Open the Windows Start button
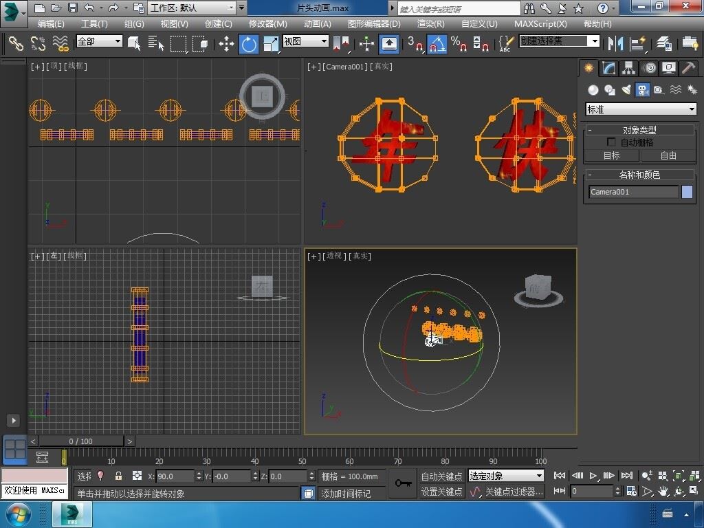704x528 pixels. pyautogui.click(x=18, y=514)
